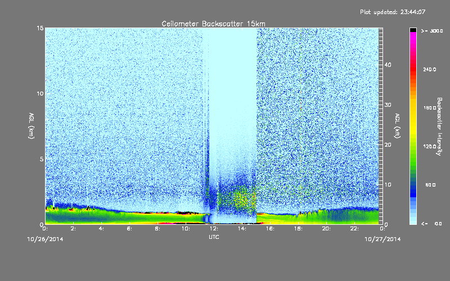Click the "AGL (km)" left axis label
Image resolution: width=450 pixels, height=281 pixels.
pyautogui.click(x=31, y=126)
